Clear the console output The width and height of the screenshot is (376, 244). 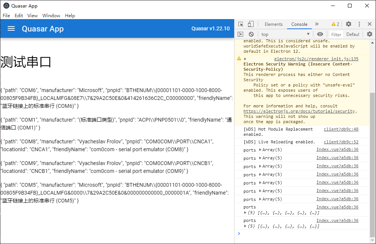(x=251, y=34)
